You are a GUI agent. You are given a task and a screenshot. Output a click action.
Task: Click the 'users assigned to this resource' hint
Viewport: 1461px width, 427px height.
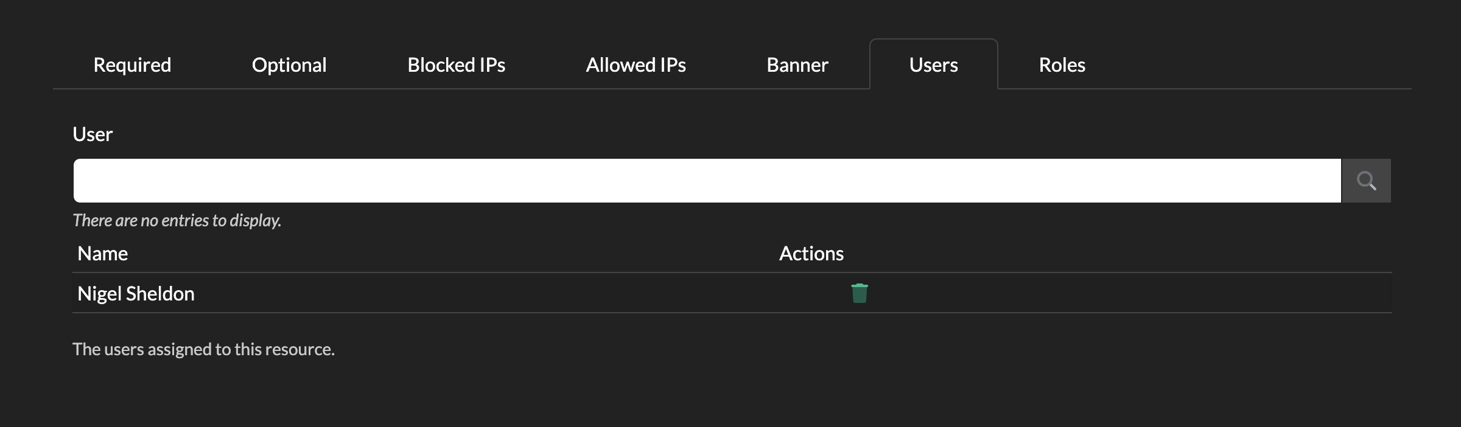pos(203,349)
